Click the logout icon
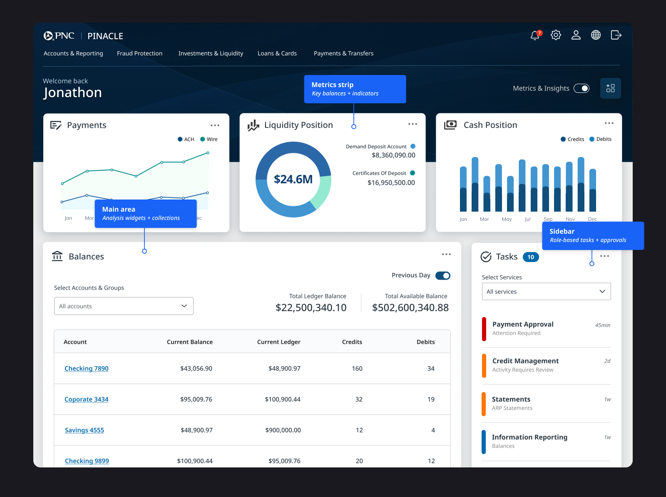Viewport: 666px width, 497px height. [x=616, y=35]
